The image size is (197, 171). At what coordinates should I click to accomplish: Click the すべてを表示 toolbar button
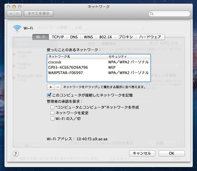tap(39, 13)
